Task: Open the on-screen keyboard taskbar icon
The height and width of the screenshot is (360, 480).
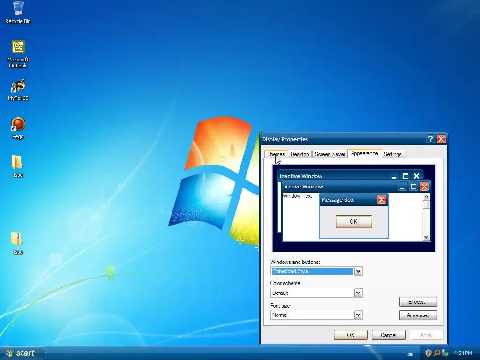Action: pyautogui.click(x=411, y=353)
